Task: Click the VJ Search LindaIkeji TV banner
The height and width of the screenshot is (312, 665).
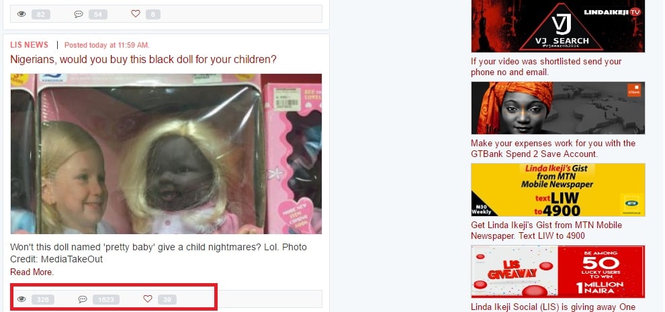Action: [x=558, y=26]
